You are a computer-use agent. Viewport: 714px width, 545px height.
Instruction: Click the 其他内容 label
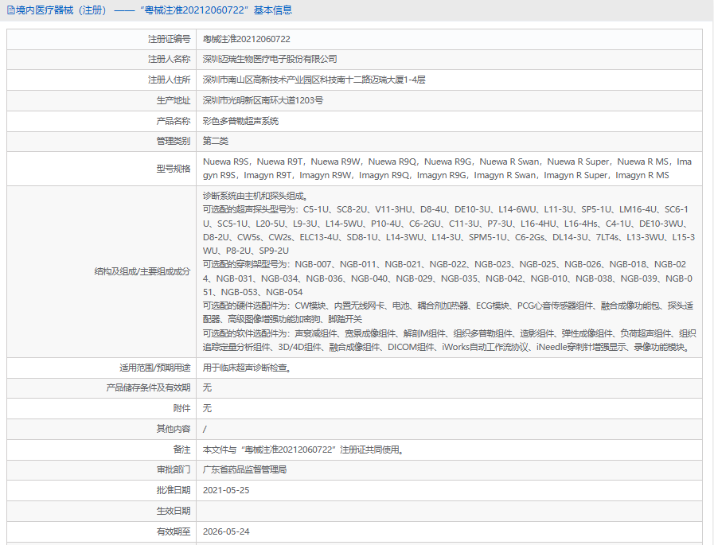click(x=173, y=429)
